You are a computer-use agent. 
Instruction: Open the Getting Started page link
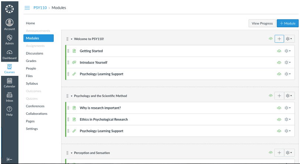[91, 51]
